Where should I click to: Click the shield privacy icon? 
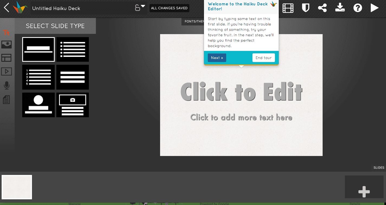click(x=306, y=8)
